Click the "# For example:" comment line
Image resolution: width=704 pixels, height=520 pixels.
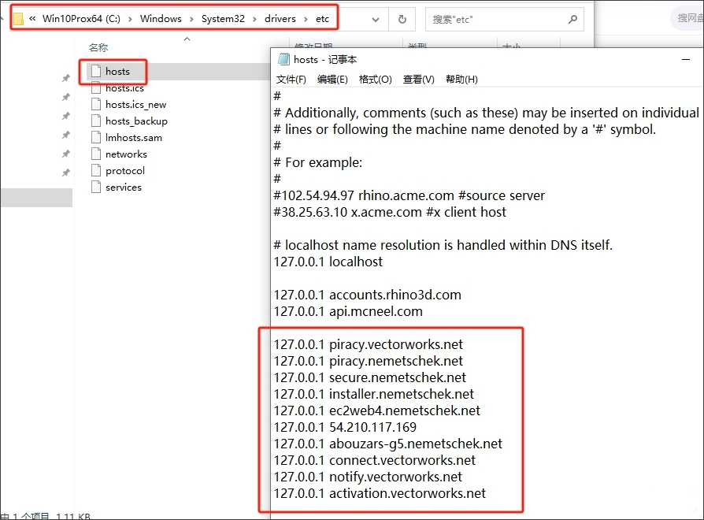318,162
